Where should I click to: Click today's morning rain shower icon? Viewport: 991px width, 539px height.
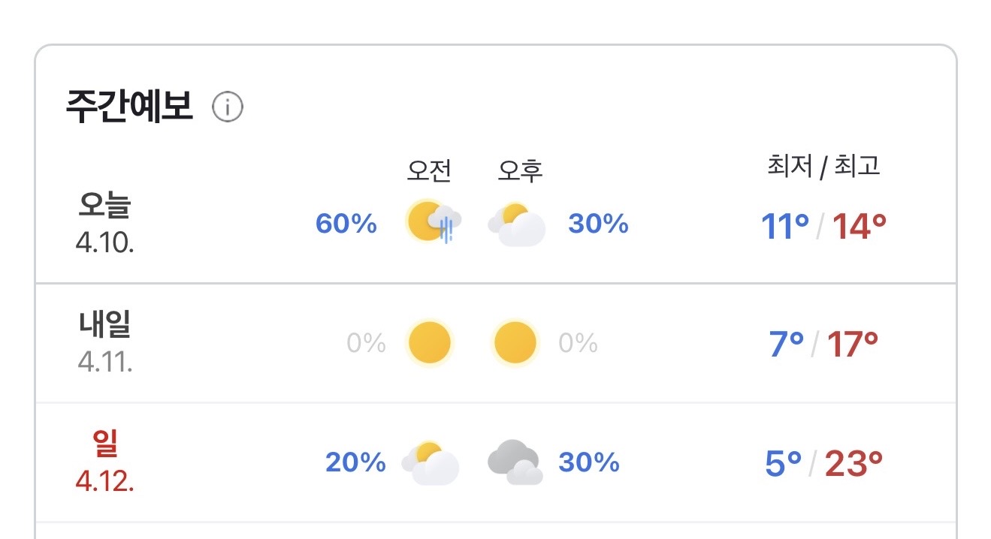[x=433, y=222]
